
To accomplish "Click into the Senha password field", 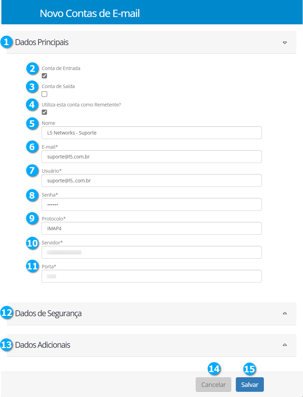I will [151, 205].
